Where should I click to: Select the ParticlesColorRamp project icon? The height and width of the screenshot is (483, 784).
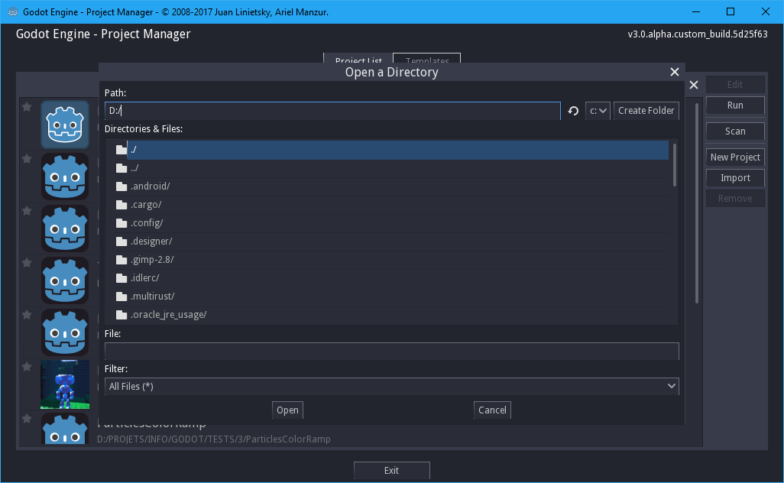point(65,429)
